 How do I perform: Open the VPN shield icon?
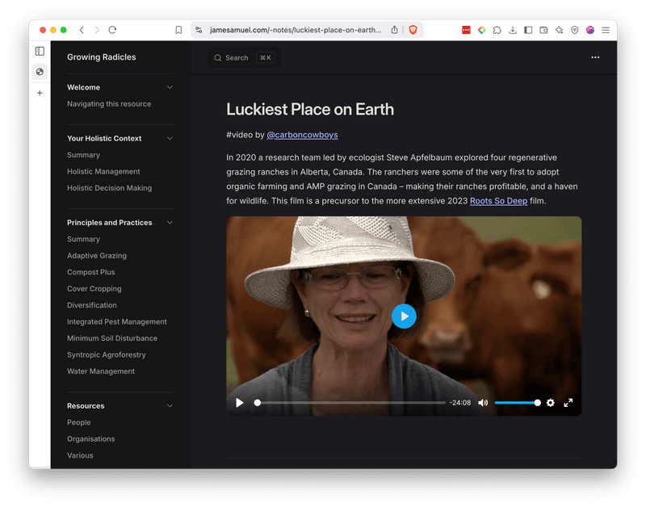pyautogui.click(x=574, y=30)
